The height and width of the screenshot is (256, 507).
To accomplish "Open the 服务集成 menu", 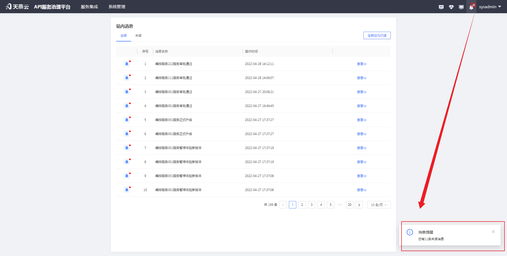I will click(89, 7).
